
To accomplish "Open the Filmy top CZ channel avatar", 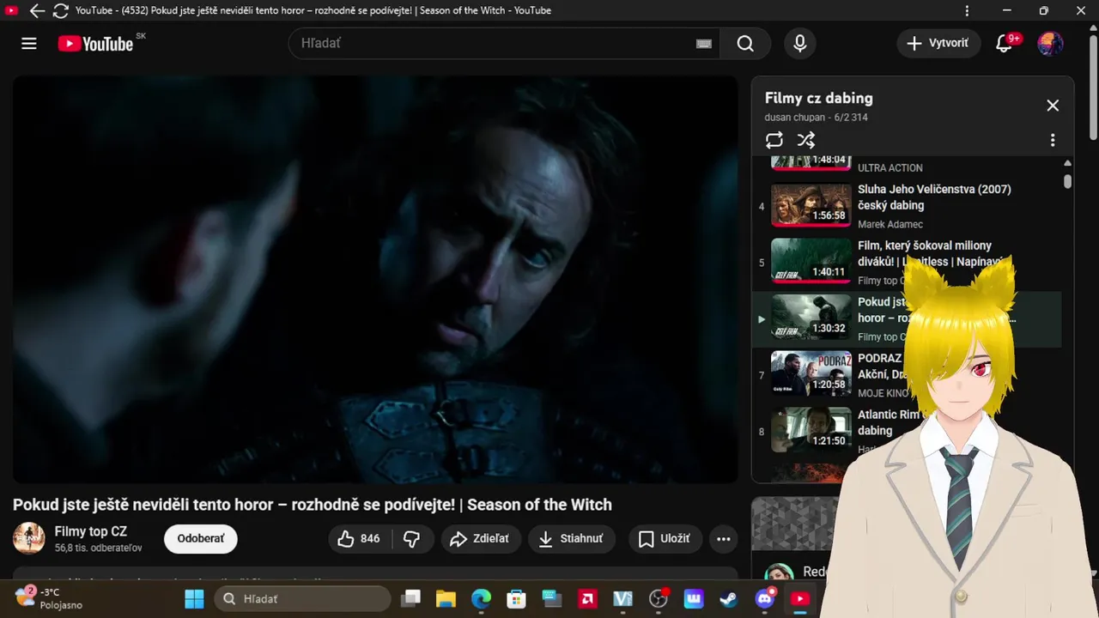I will click(29, 538).
